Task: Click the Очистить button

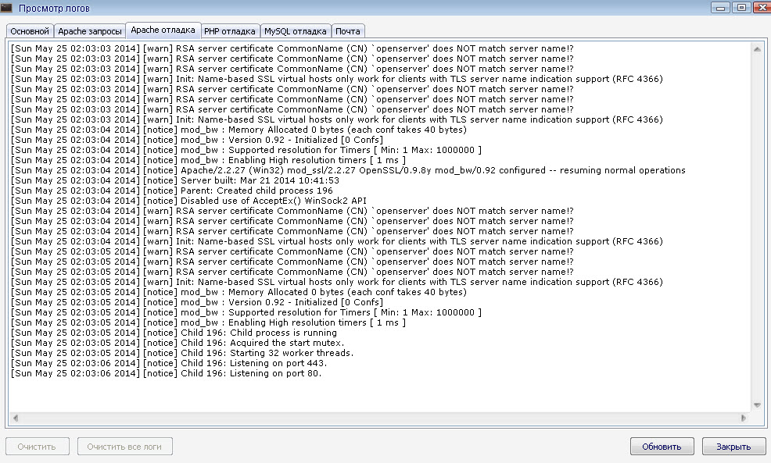Action: [38, 447]
